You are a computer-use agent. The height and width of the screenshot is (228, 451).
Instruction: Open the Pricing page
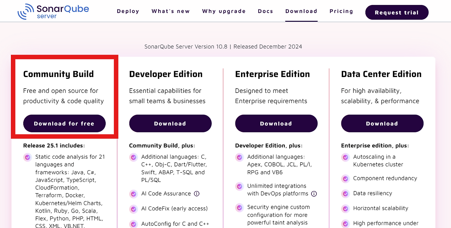pos(341,11)
